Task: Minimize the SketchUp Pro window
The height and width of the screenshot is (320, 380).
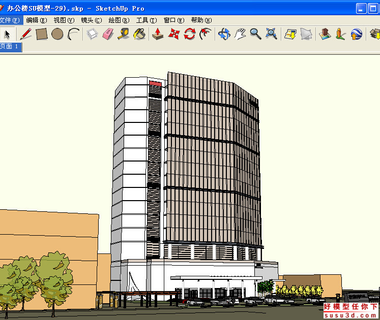Action: [x=361, y=9]
